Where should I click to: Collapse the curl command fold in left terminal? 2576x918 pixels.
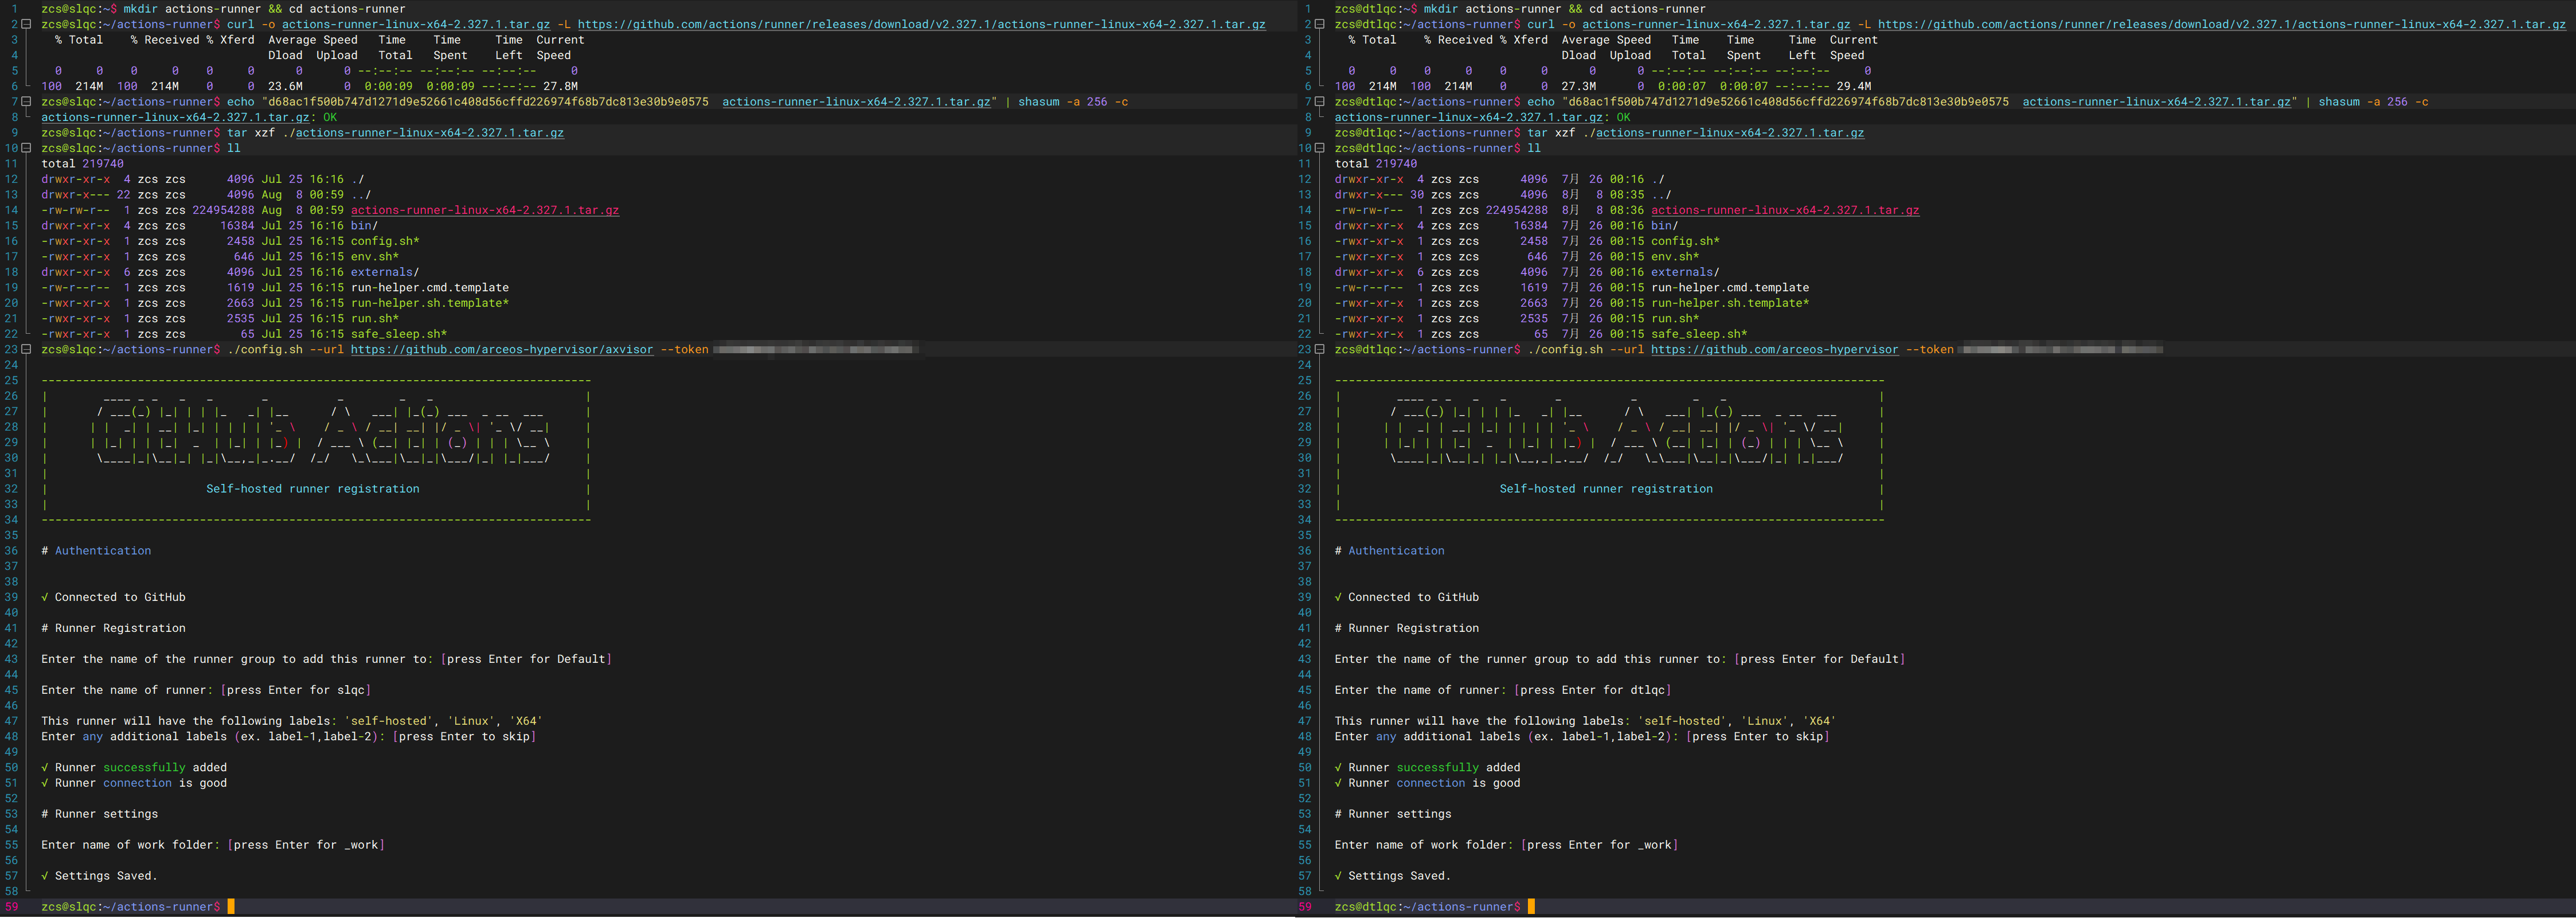pyautogui.click(x=26, y=24)
